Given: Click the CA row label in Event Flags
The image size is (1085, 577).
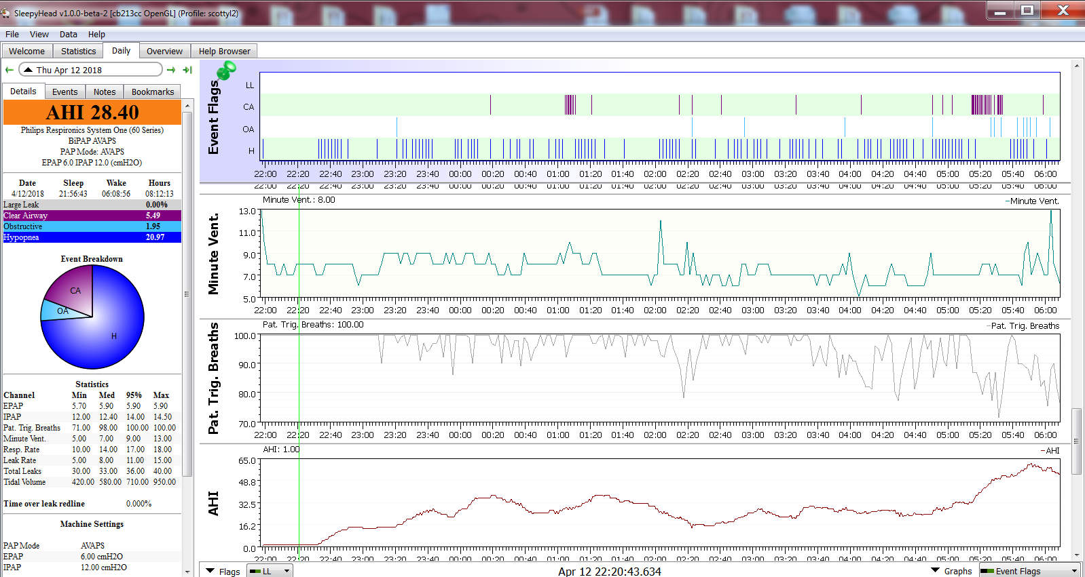Looking at the screenshot, I should tap(249, 107).
